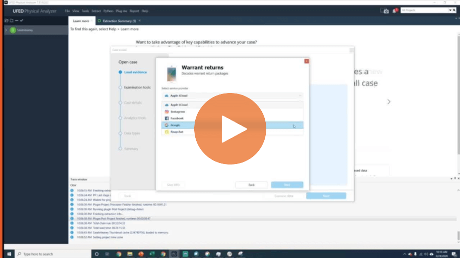The image size is (460, 258).
Task: Open the Report menu
Action: [134, 11]
